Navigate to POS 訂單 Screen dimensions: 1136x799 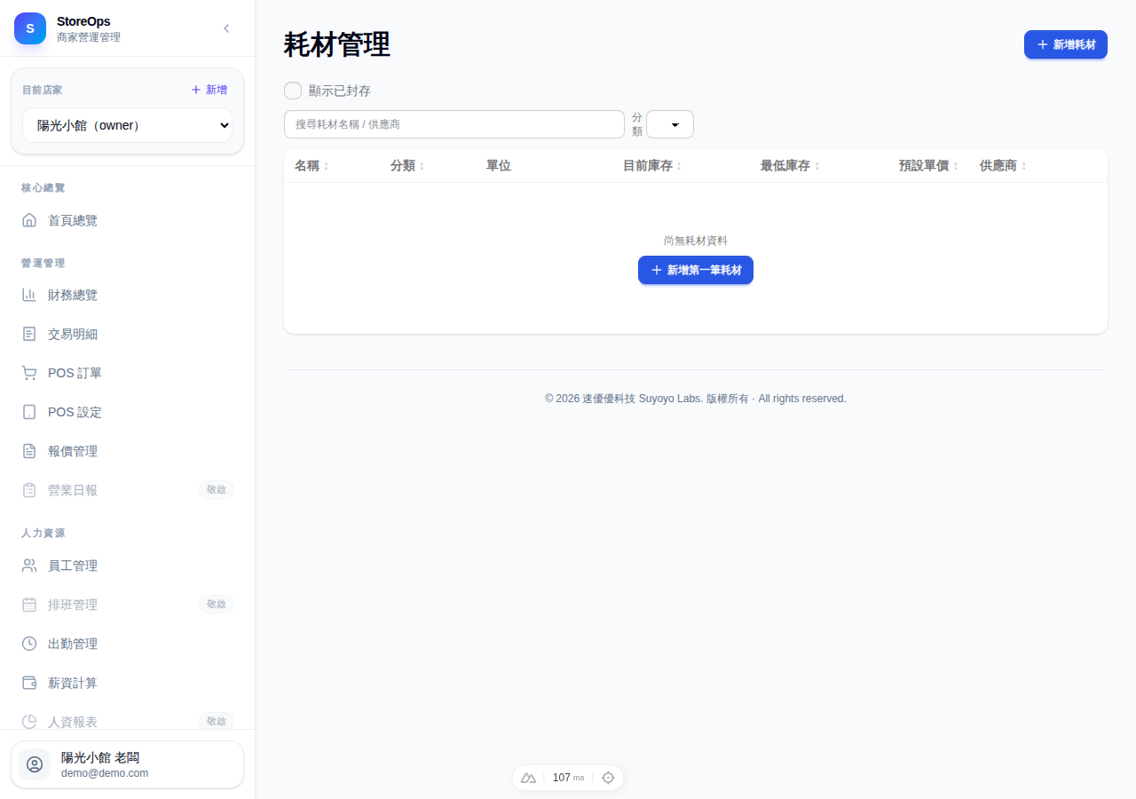tap(128, 373)
